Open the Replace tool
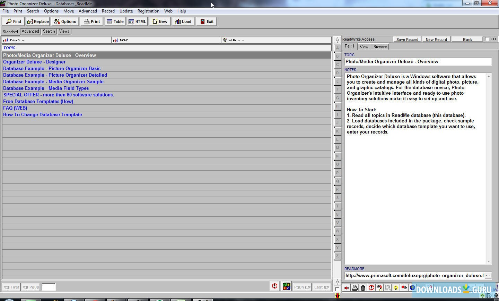The height and width of the screenshot is (301, 499). [38, 21]
